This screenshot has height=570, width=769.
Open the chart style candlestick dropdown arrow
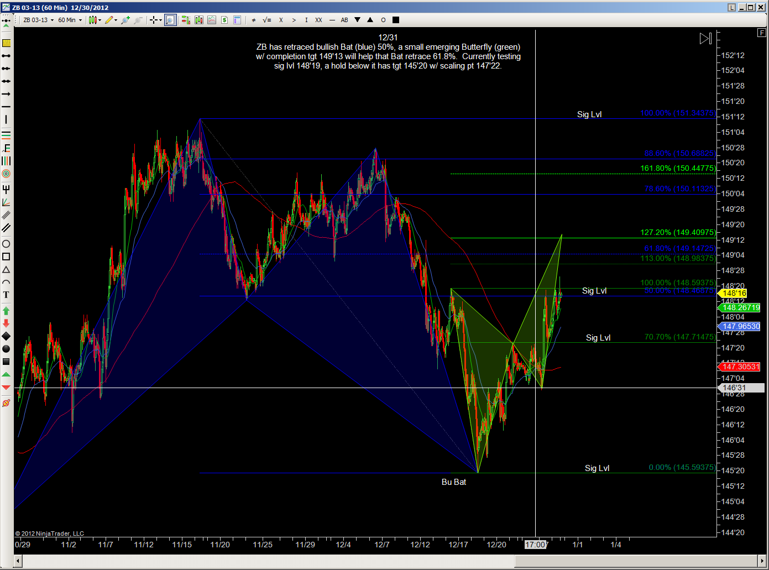(x=100, y=20)
